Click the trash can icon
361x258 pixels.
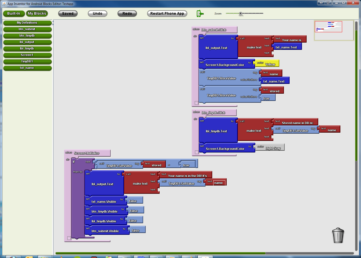pos(338,235)
